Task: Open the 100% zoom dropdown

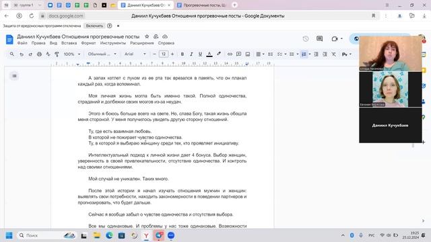Action: (x=72, y=54)
